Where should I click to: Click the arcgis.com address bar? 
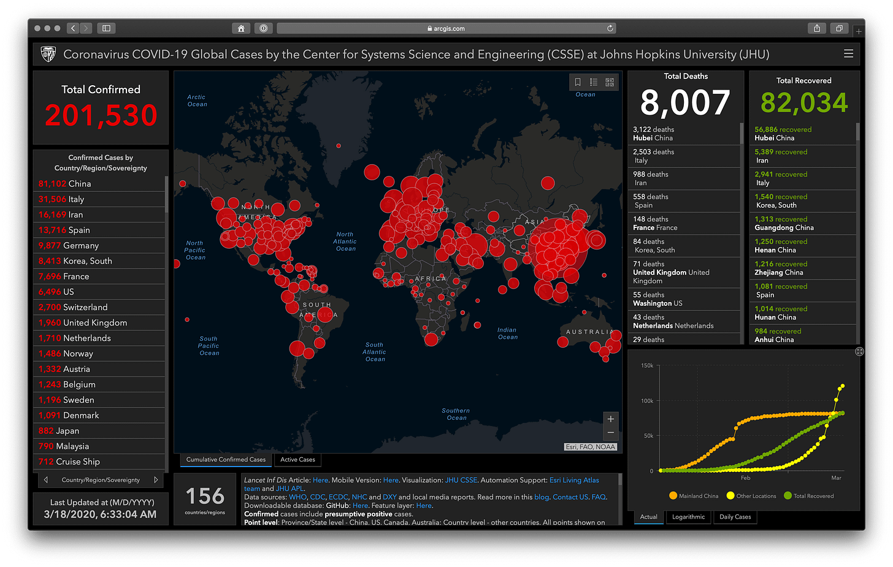click(447, 28)
